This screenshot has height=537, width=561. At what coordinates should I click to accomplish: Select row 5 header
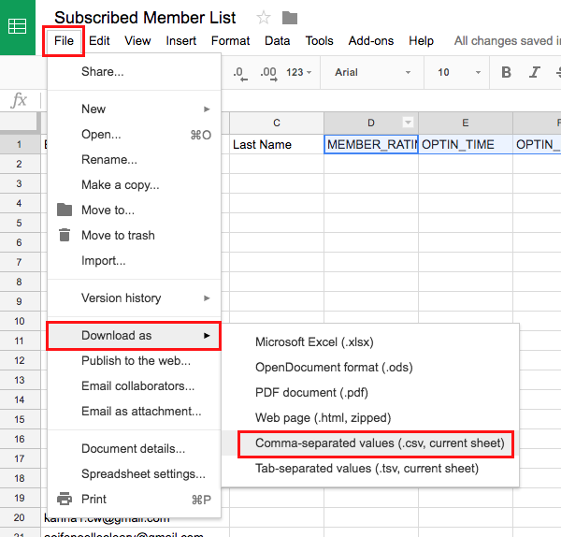pos(20,223)
